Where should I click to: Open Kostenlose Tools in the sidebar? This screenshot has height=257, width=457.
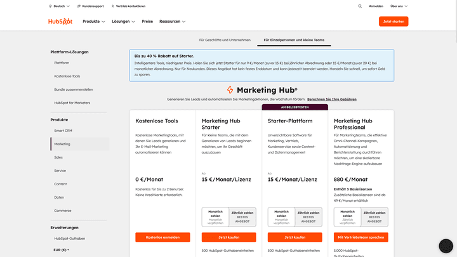[x=67, y=76]
